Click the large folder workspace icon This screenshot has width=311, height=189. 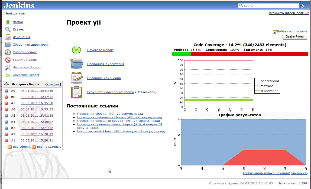77,64
